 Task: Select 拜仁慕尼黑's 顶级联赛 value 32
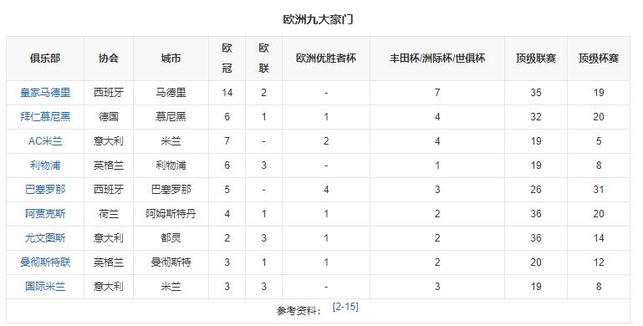(x=536, y=117)
